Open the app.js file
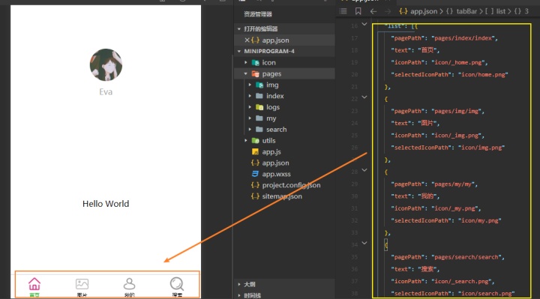The width and height of the screenshot is (540, 299). pyautogui.click(x=271, y=151)
